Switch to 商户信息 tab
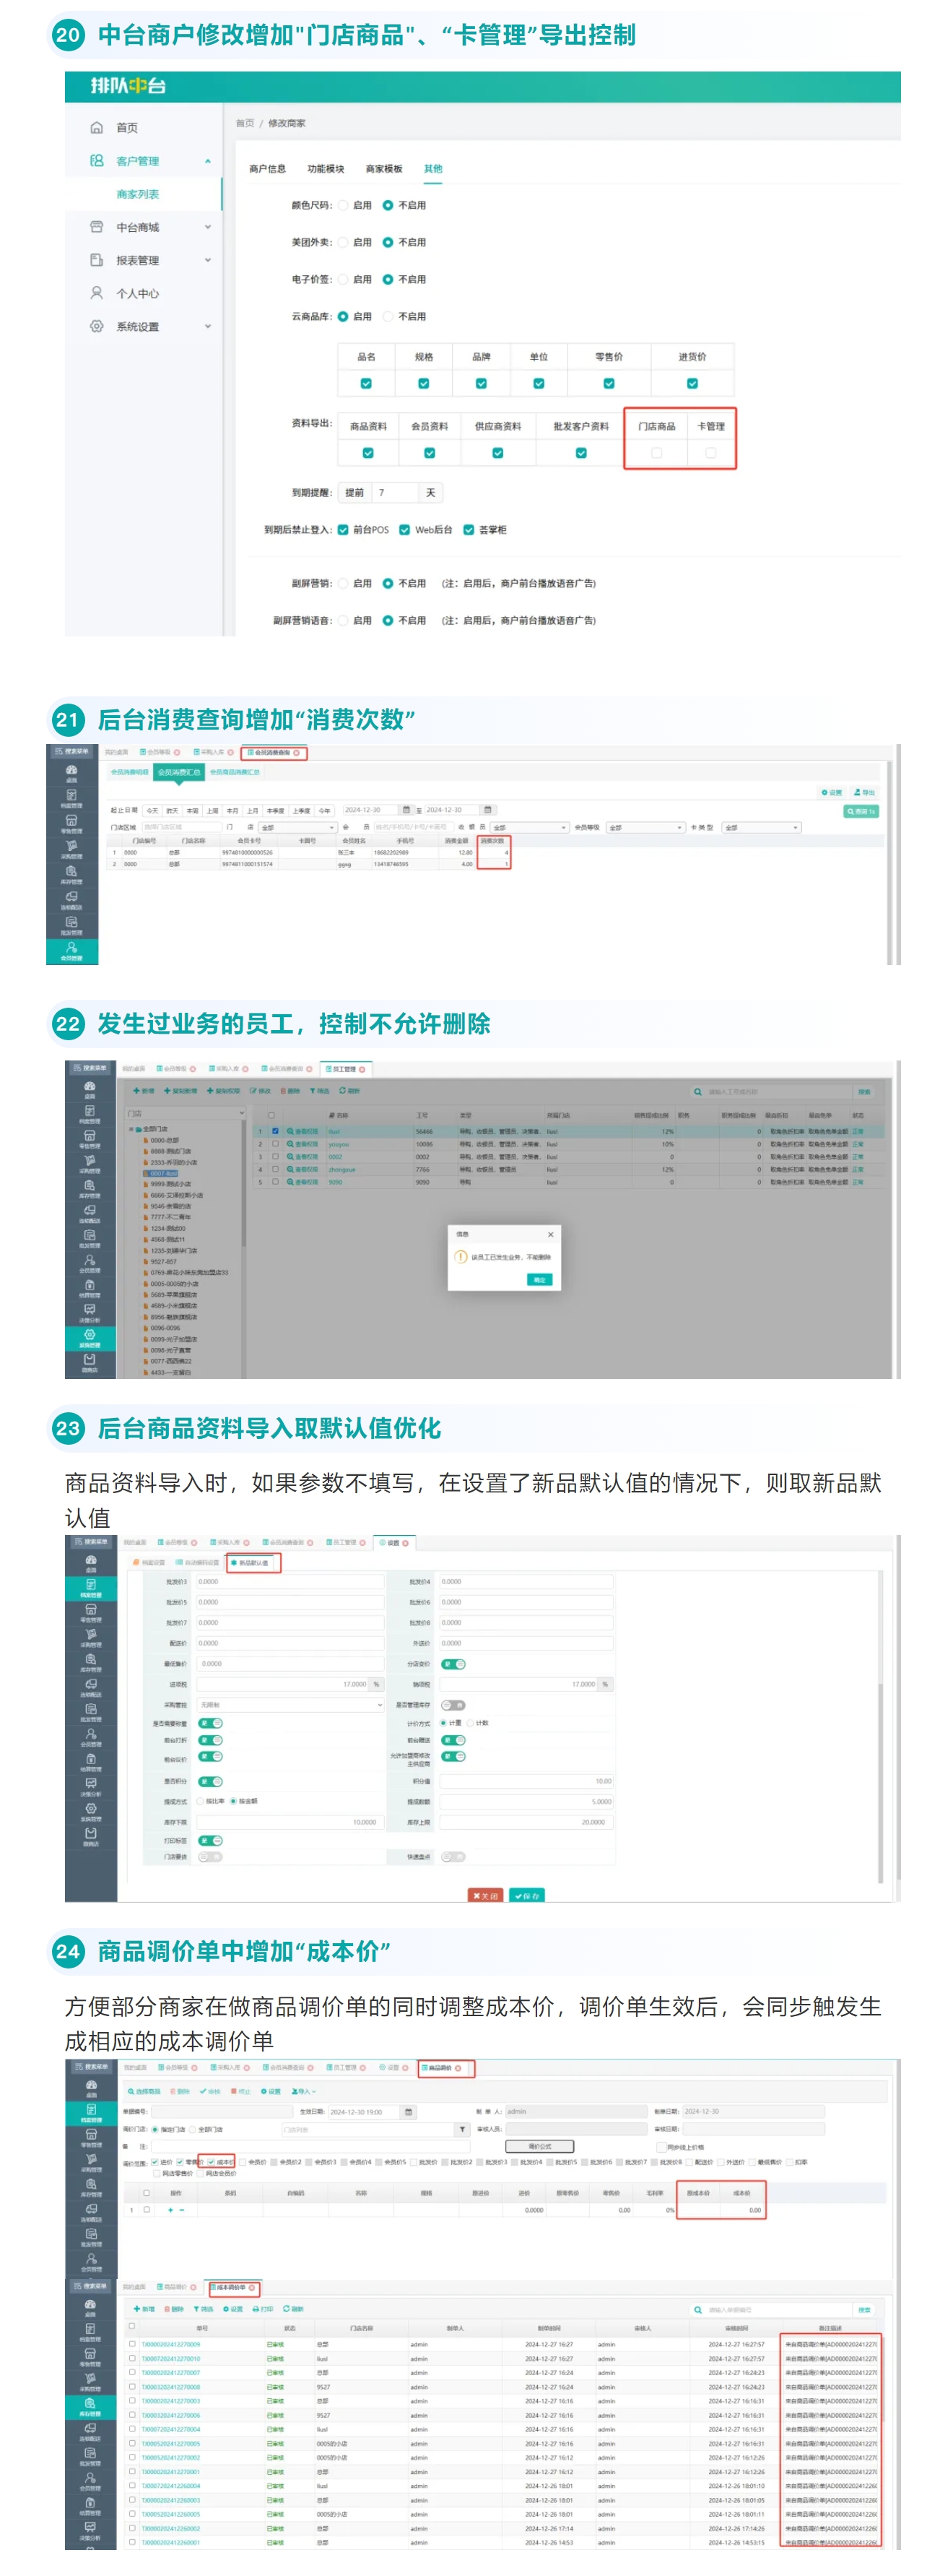This screenshot has height=2576, width=940. click(x=266, y=169)
